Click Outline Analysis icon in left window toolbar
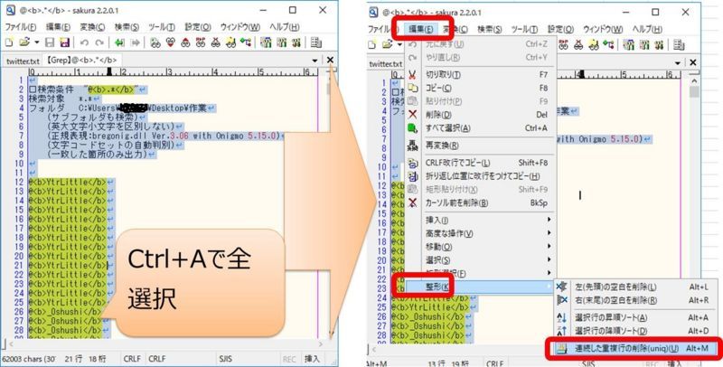The image size is (723, 367). tap(245, 42)
